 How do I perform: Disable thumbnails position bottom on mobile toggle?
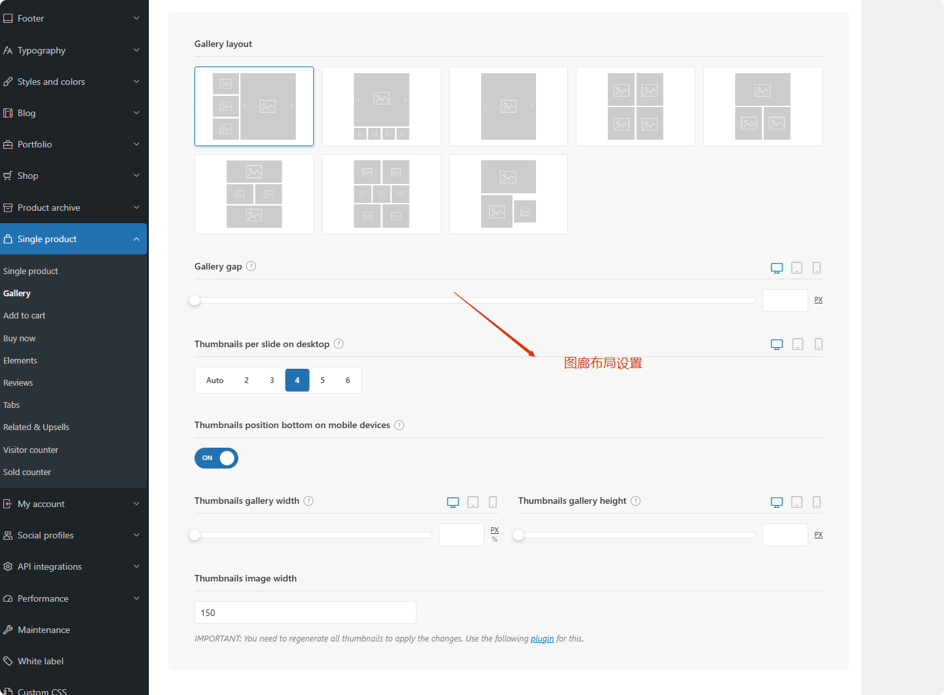coord(216,458)
